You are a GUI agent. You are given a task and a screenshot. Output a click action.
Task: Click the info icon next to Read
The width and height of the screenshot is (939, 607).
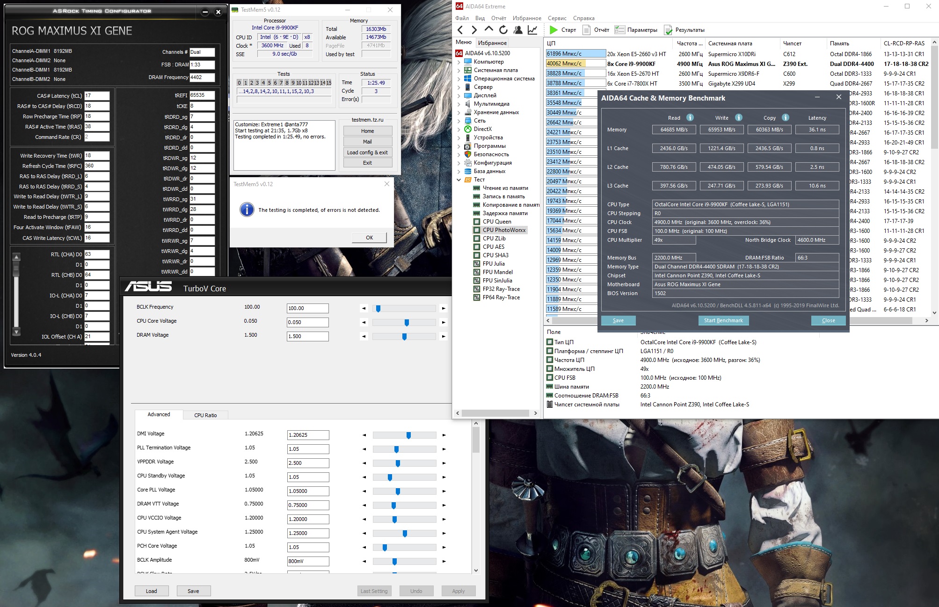[x=690, y=117]
